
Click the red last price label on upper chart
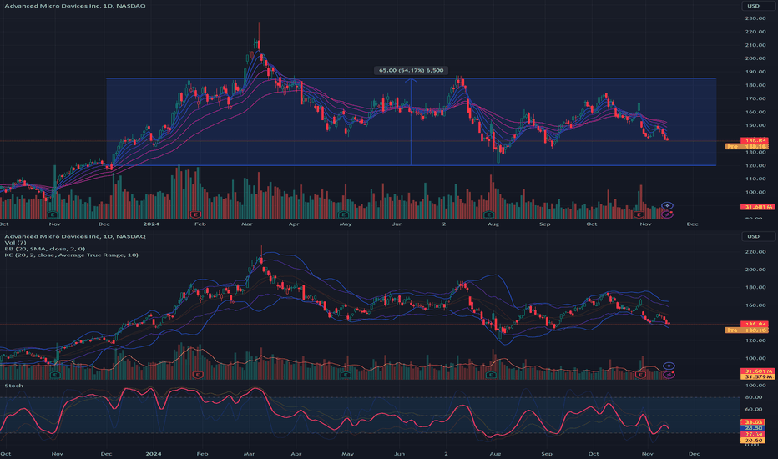click(x=755, y=141)
